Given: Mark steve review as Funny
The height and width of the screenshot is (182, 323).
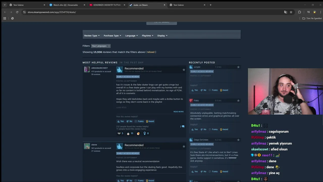Looking at the screenshot, I should (x=139, y=180).
